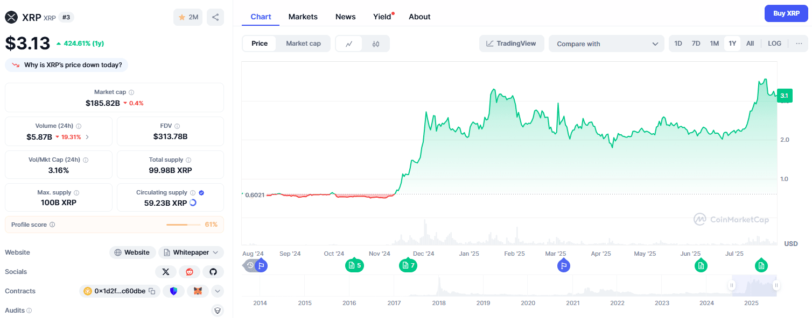The width and height of the screenshot is (812, 318).
Task: Set chart range to 1M
Action: (x=715, y=44)
